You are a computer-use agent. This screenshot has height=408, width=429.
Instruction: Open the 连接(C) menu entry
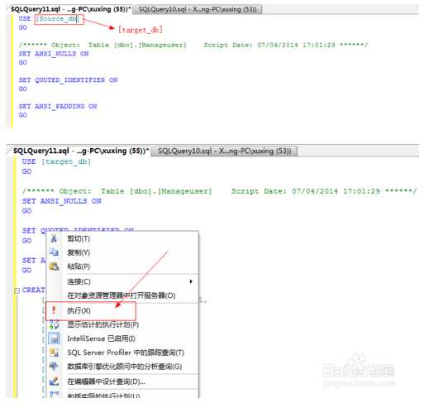tap(122, 281)
